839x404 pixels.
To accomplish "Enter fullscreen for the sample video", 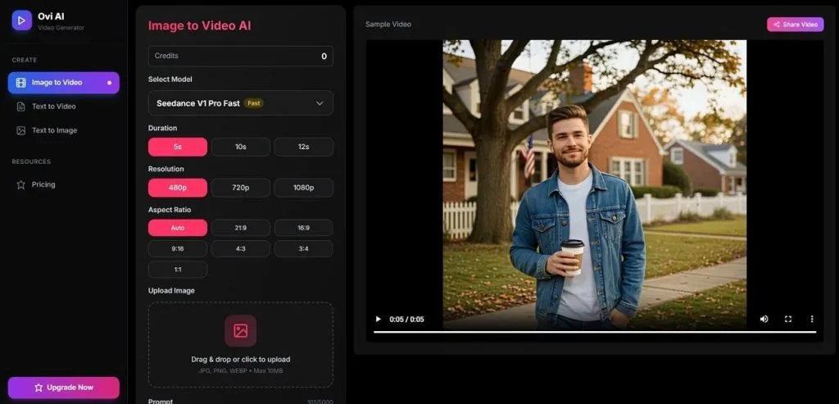I will tap(788, 319).
